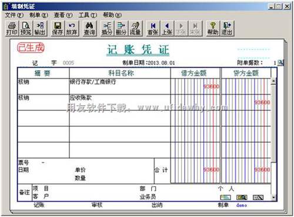Save the voucher with 保存 icon
This screenshot has width=294, height=217.
(58, 28)
